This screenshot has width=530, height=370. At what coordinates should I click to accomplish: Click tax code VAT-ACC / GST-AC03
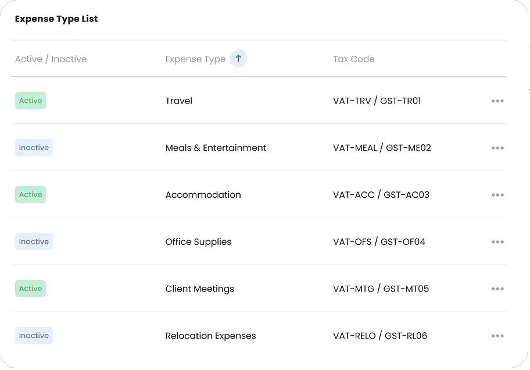pos(381,195)
